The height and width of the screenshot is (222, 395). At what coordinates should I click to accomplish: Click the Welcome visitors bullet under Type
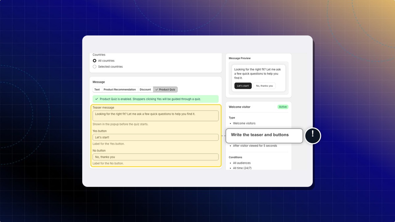[x=244, y=123]
